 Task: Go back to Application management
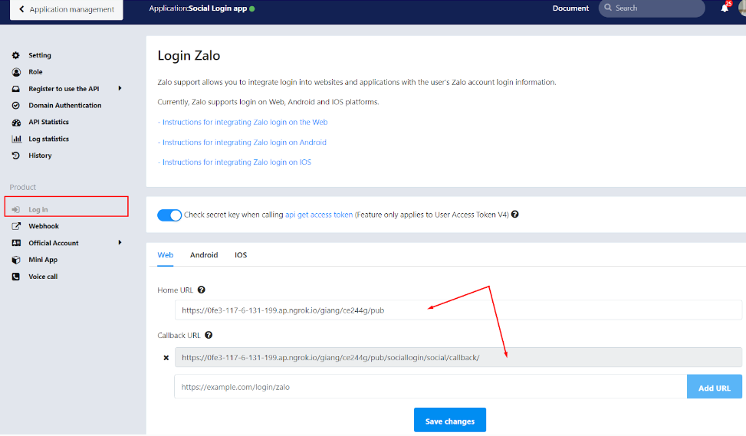(66, 9)
